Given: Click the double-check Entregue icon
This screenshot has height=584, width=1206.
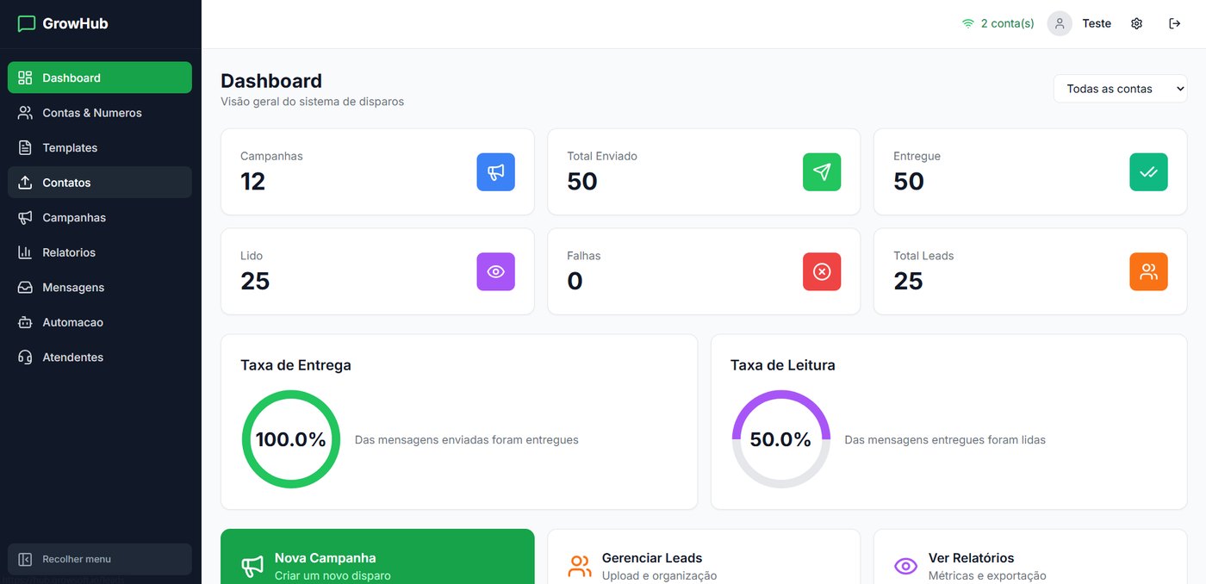Looking at the screenshot, I should click(x=1148, y=172).
